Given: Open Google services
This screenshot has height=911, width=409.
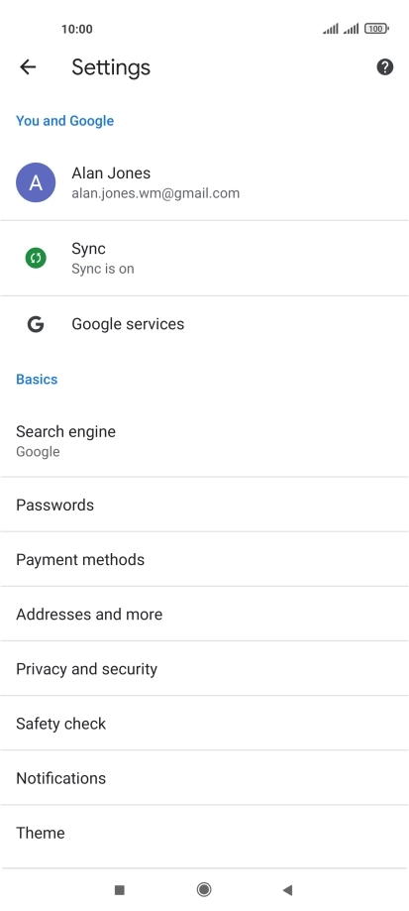Looking at the screenshot, I should (x=204, y=324).
